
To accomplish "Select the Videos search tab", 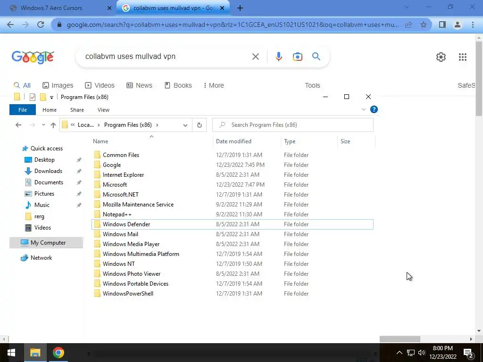I will pyautogui.click(x=100, y=85).
